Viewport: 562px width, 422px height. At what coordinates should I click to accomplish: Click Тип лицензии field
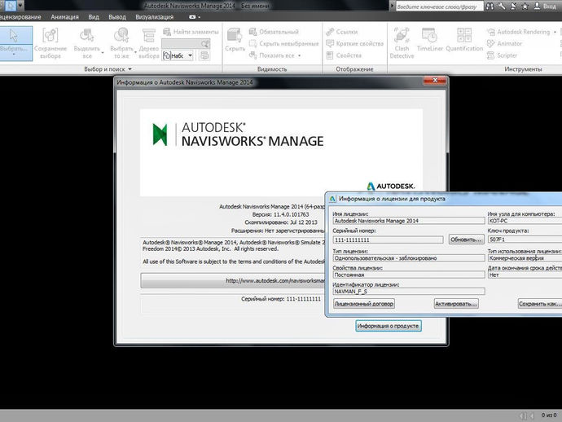tap(409, 258)
